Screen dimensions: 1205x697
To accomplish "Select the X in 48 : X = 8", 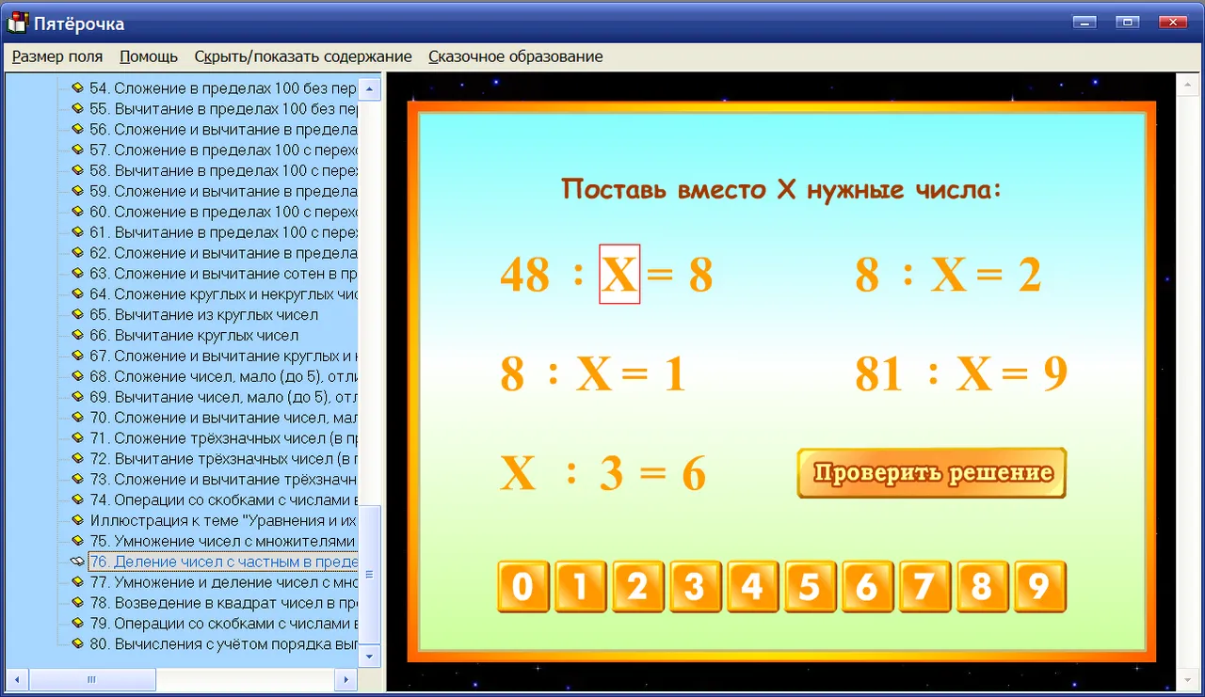I will (x=619, y=275).
